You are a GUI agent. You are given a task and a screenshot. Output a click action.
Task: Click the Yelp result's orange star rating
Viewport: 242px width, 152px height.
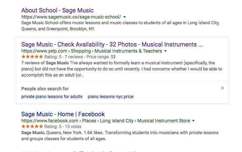(x=32, y=57)
